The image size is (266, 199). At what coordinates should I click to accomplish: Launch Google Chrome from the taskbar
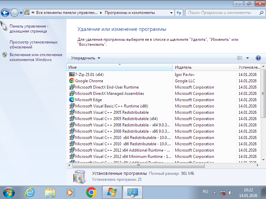point(91,192)
